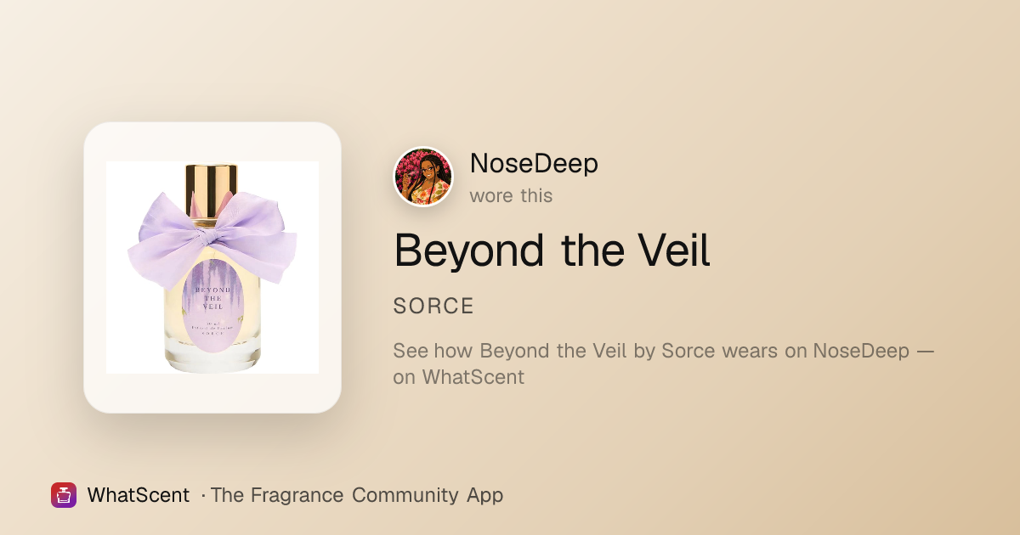Click the WhatScent app logo icon
The width and height of the screenshot is (1020, 535).
(64, 495)
